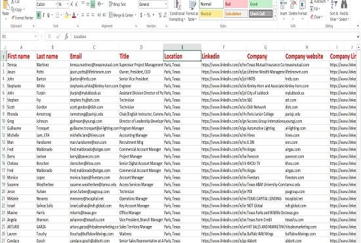361x243 pixels.
Task: Apply the Neutral cell style
Action: pos(211,14)
